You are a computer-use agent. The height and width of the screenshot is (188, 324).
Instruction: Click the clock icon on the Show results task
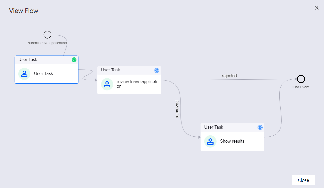260,128
